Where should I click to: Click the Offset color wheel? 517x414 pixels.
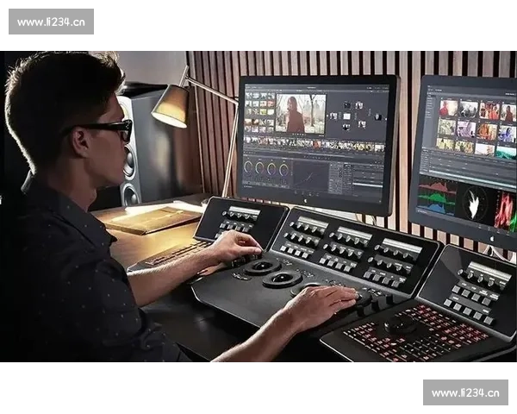[x=285, y=170]
